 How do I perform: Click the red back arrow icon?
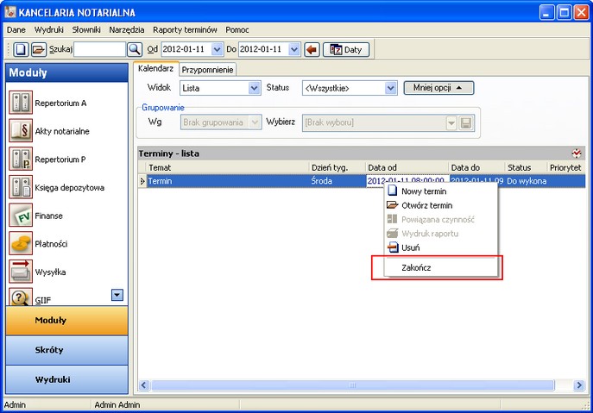pyautogui.click(x=312, y=50)
